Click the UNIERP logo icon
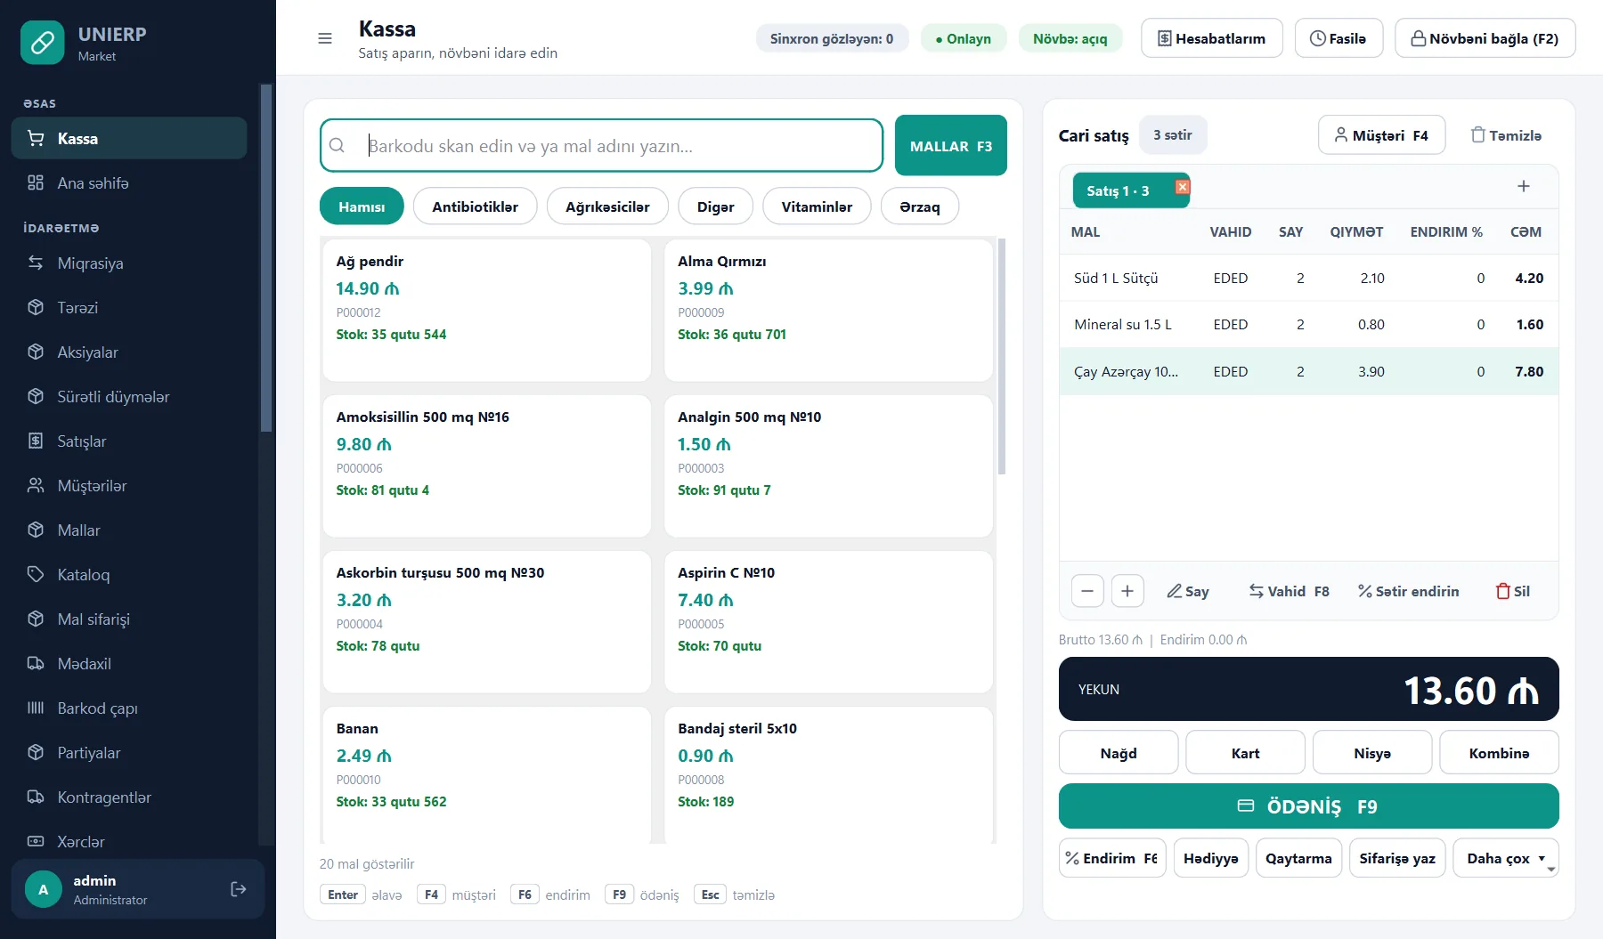 [43, 43]
